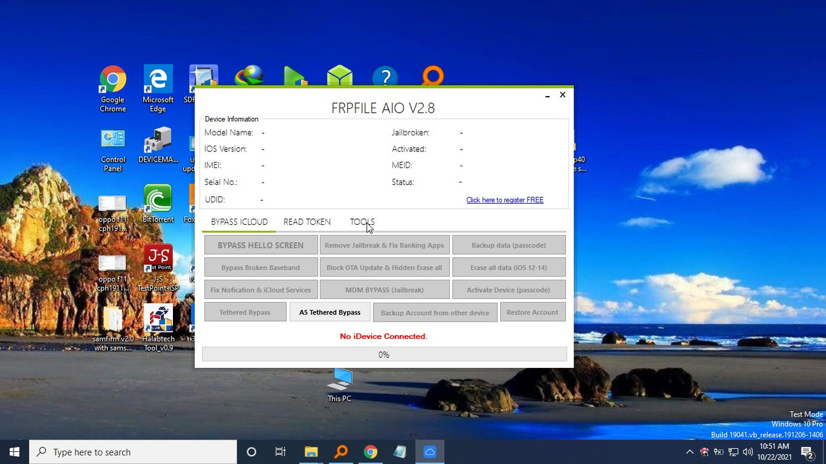Start MDM BYPASS (Jailbreak)

click(384, 289)
